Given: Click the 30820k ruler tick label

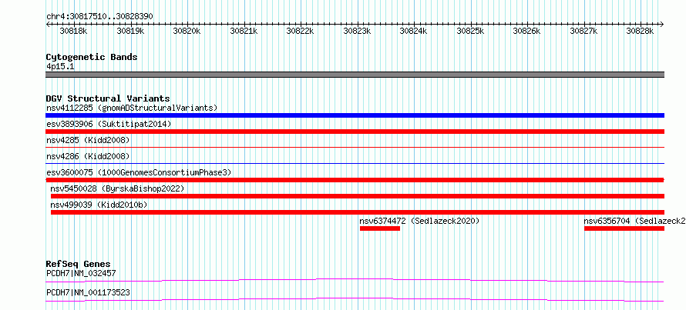Looking at the screenshot, I should (x=187, y=31).
